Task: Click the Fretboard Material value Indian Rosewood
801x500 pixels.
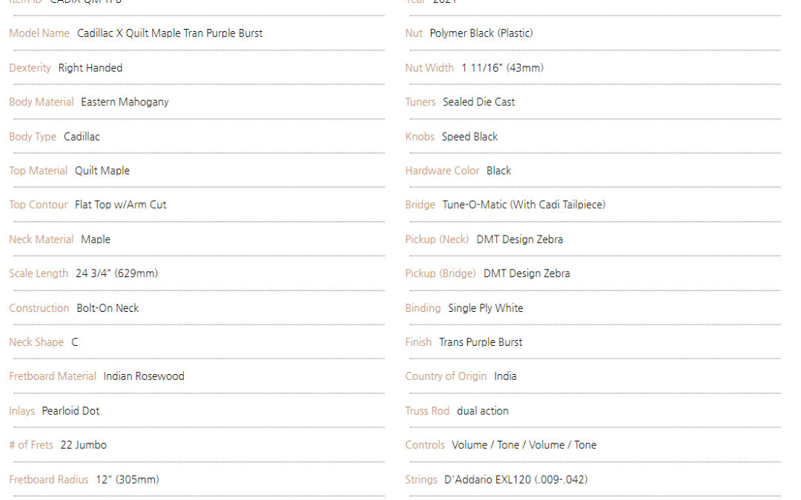Action: tap(144, 376)
